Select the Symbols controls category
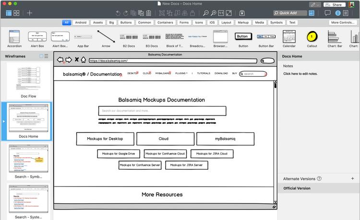The height and width of the screenshot is (220, 360). coord(276,23)
